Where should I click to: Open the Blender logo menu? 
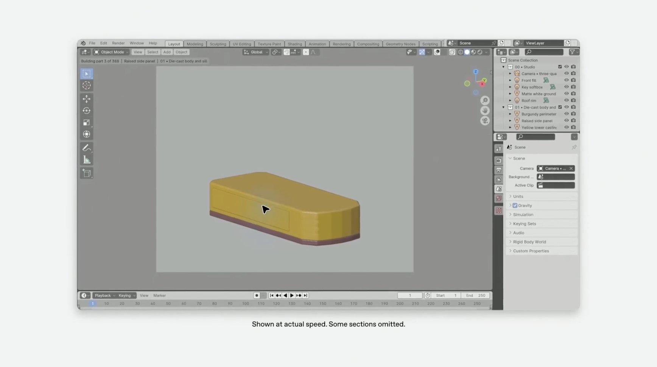click(83, 43)
